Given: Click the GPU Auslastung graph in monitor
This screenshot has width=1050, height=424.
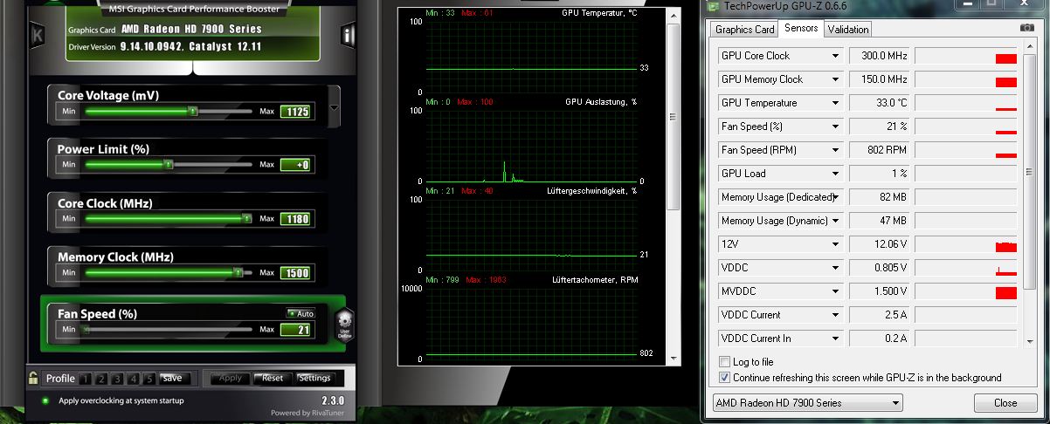Looking at the screenshot, I should coord(531,145).
